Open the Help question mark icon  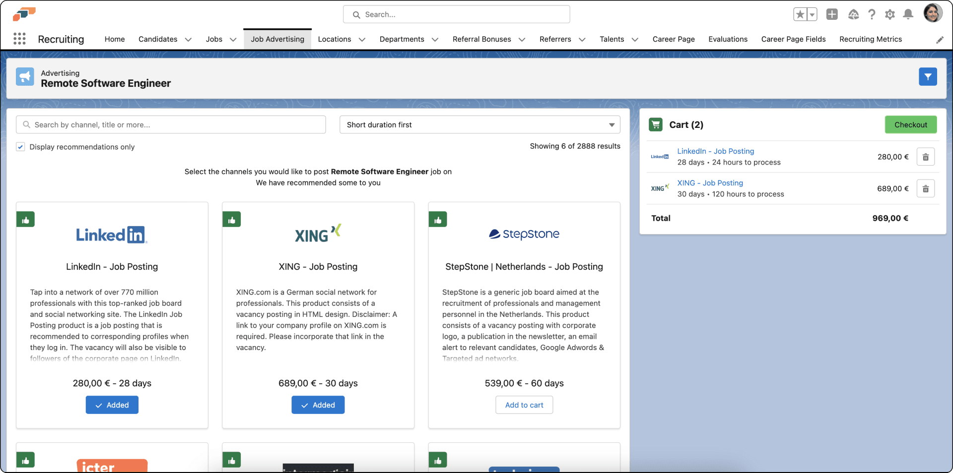tap(872, 14)
